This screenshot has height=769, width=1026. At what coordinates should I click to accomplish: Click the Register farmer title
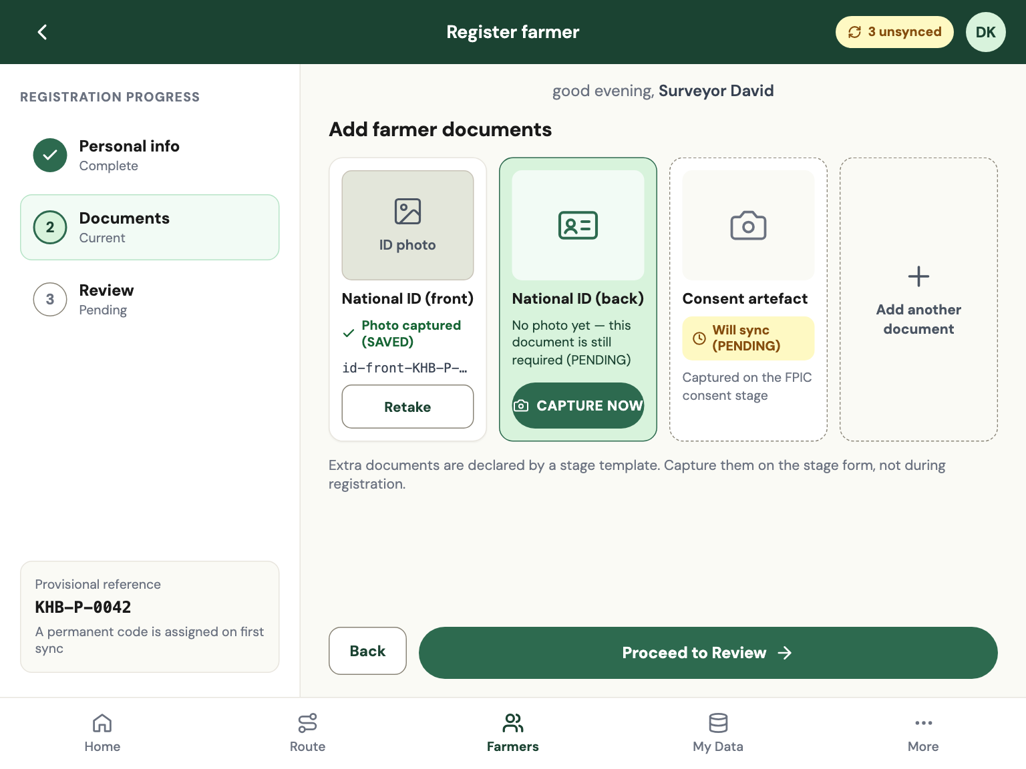click(513, 32)
